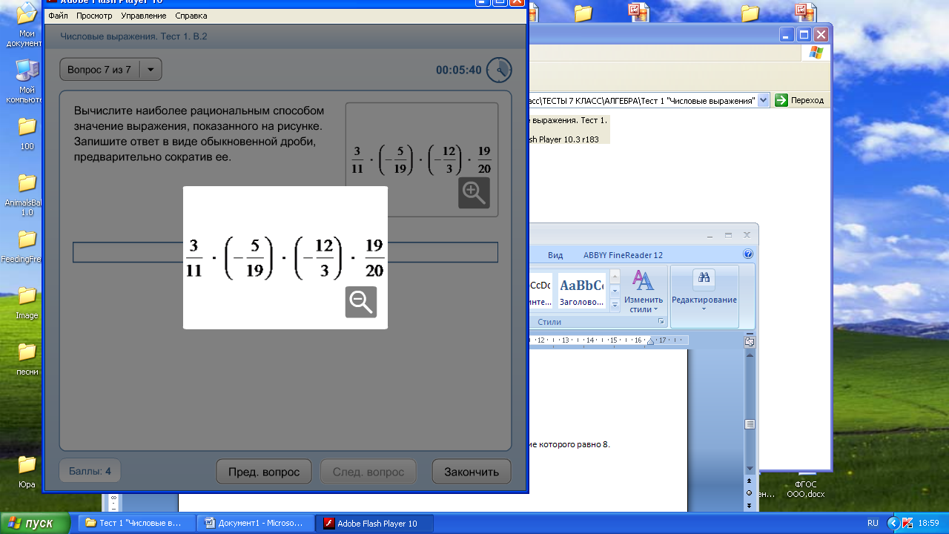The image size is (949, 534).
Task: Open the 'Файл' menu in Flash Player
Action: (x=58, y=16)
